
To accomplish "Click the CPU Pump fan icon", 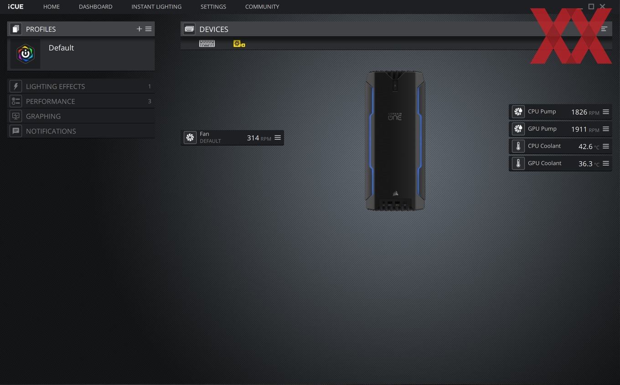I will [518, 112].
